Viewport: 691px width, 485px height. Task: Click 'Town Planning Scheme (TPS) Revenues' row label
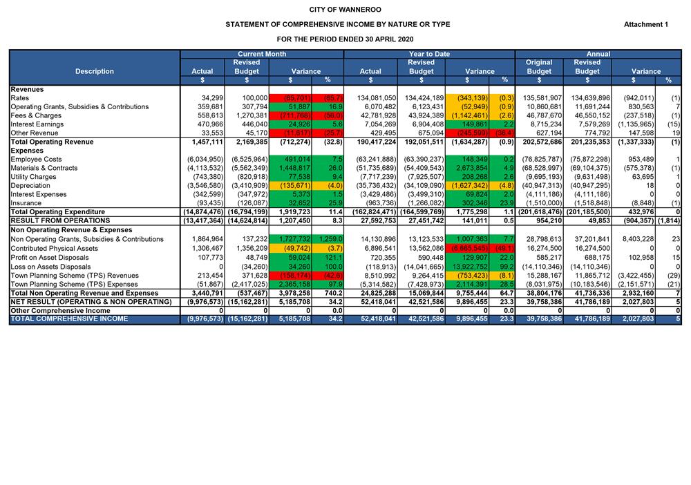click(x=75, y=276)
